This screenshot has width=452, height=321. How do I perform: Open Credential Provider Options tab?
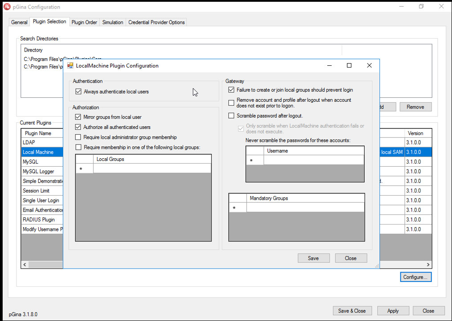point(156,22)
